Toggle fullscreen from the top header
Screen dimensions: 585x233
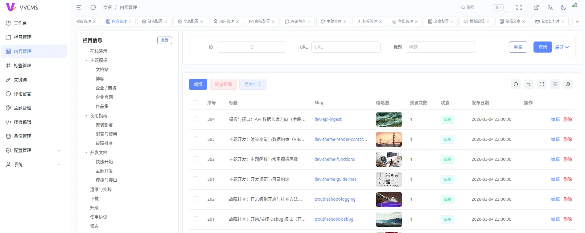tap(519, 7)
